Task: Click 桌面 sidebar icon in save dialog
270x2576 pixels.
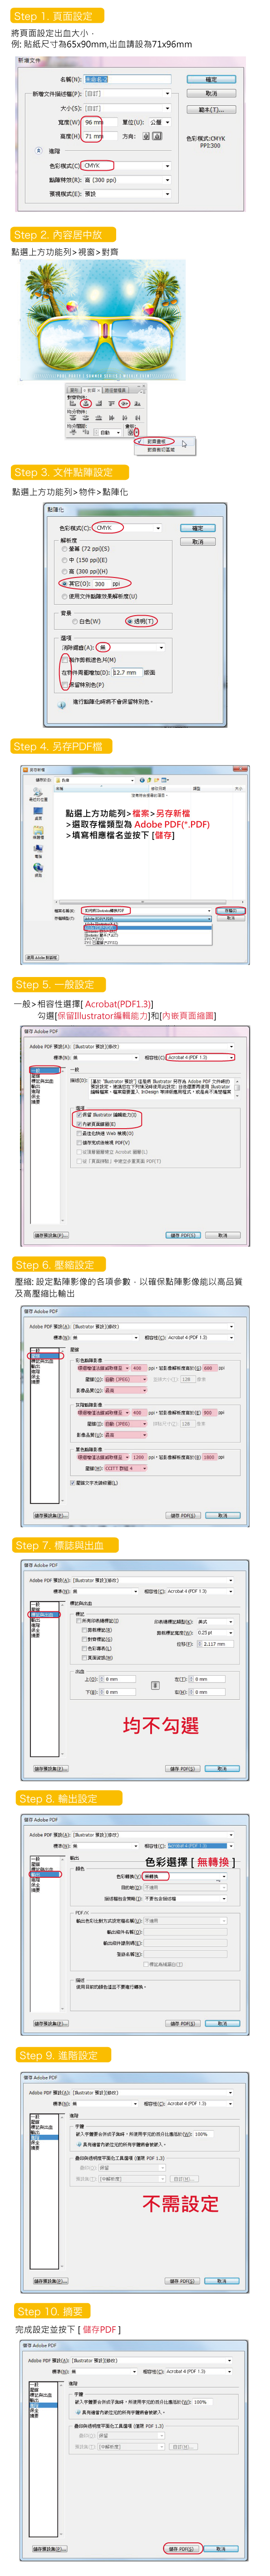Action: click(x=38, y=814)
